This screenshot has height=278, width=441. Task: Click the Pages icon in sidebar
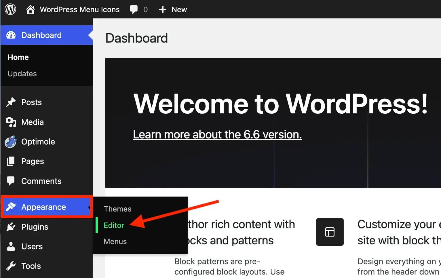pyautogui.click(x=11, y=161)
